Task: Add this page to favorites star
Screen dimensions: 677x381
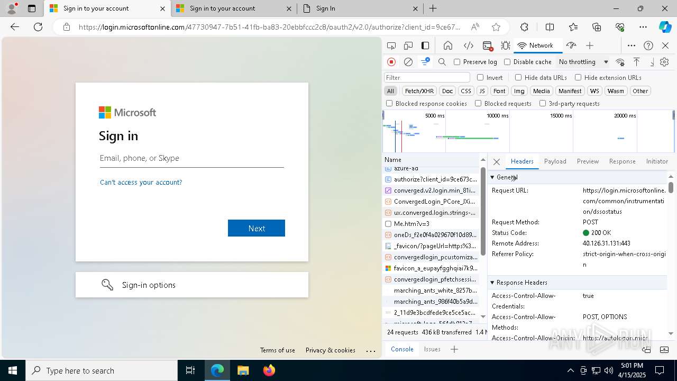Action: pyautogui.click(x=496, y=27)
